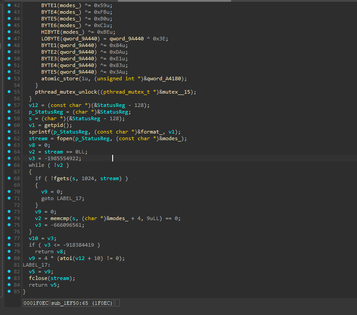Screen dimensions: 357x315
Task: Click the blue dot on line 54
Action: click(9, 85)
